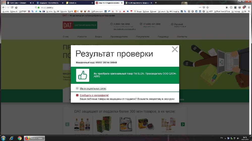This screenshot has width=252, height=141.
Task: Select the green boxes product thumbnail
Action: click(x=104, y=124)
